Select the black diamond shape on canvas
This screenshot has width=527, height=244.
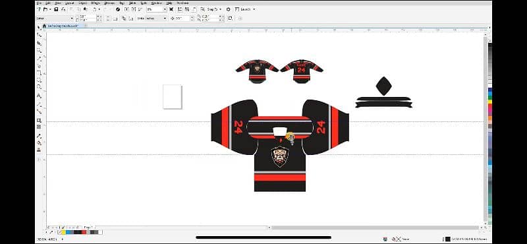tap(383, 86)
